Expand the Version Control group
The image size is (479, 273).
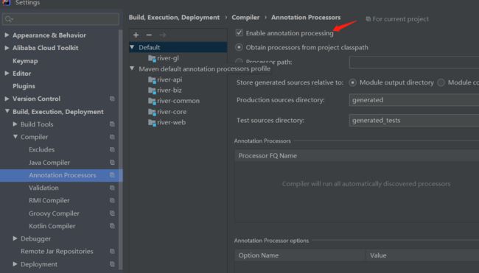[x=7, y=99]
